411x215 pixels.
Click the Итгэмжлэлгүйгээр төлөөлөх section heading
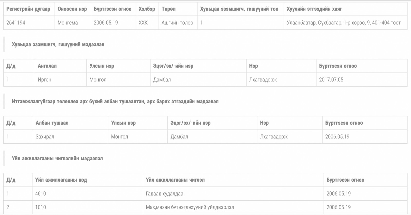click(x=115, y=102)
